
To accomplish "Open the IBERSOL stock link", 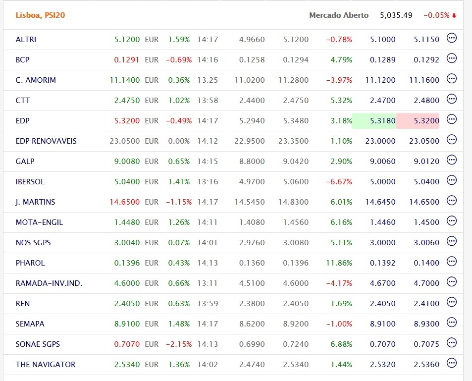I will click(30, 182).
